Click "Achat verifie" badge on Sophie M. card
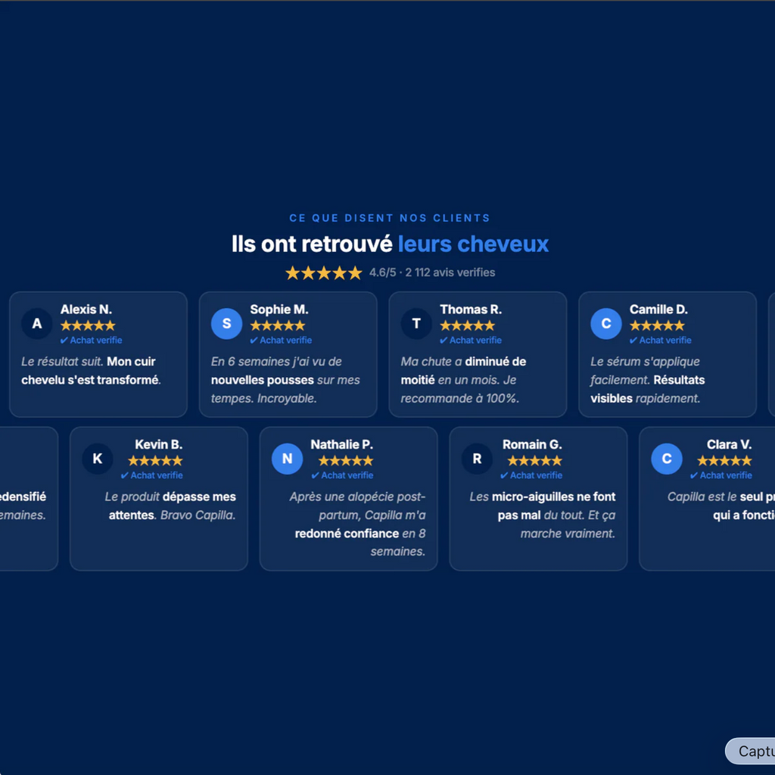 click(x=282, y=340)
